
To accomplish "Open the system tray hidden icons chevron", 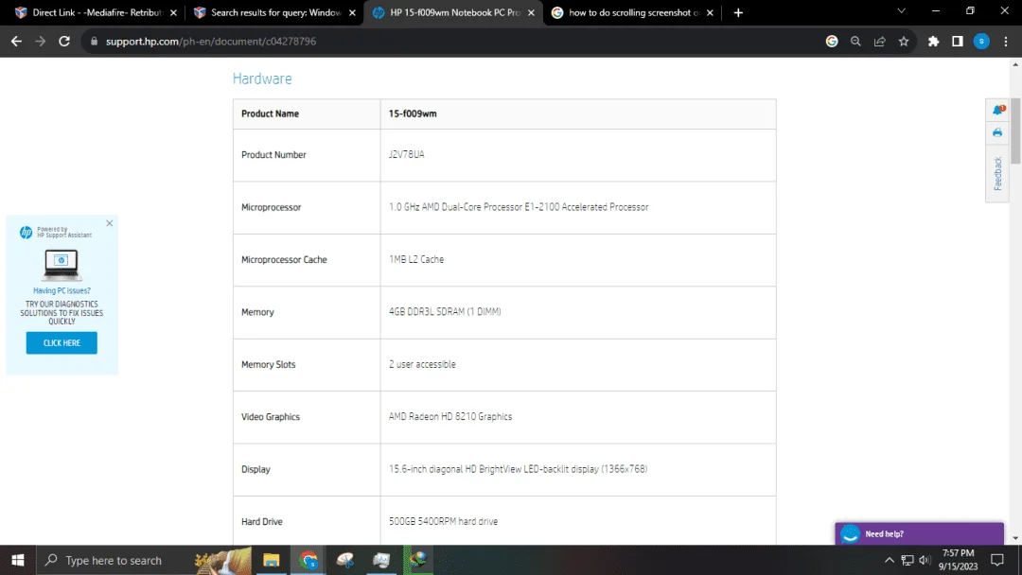I will click(889, 560).
